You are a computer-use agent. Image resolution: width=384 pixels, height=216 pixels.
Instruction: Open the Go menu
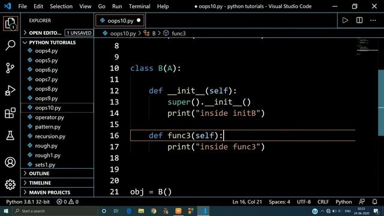[101, 7]
